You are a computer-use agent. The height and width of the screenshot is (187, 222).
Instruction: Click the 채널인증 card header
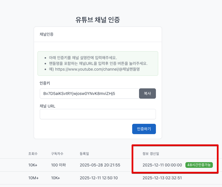[47, 34]
